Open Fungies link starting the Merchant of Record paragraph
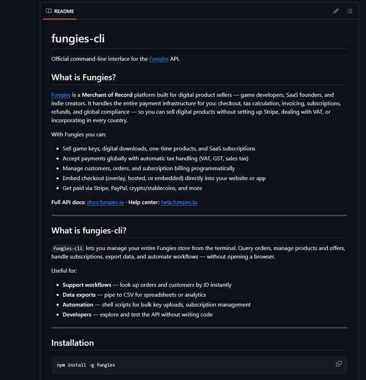The height and width of the screenshot is (380, 366). pos(61,95)
